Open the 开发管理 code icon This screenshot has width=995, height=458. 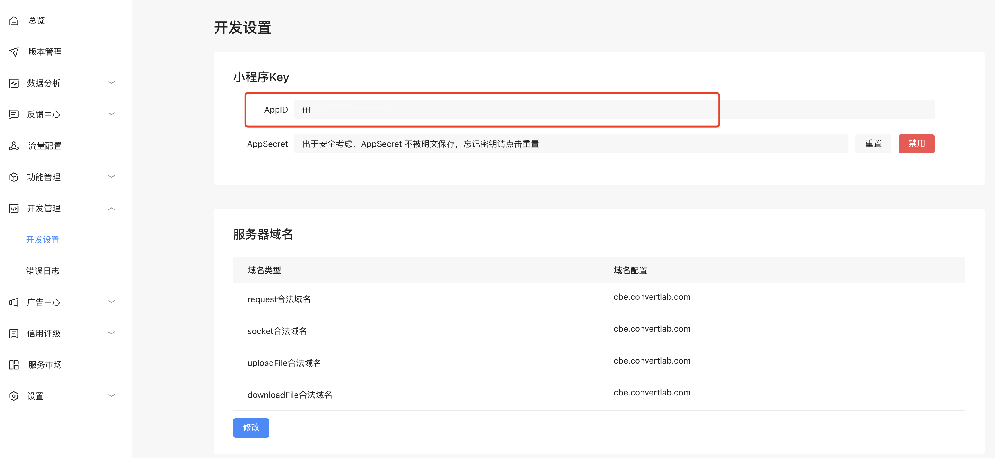point(14,208)
